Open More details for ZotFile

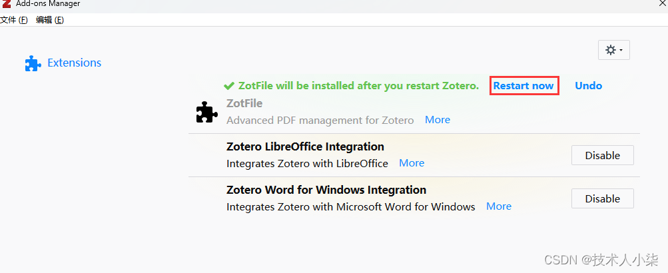(438, 120)
